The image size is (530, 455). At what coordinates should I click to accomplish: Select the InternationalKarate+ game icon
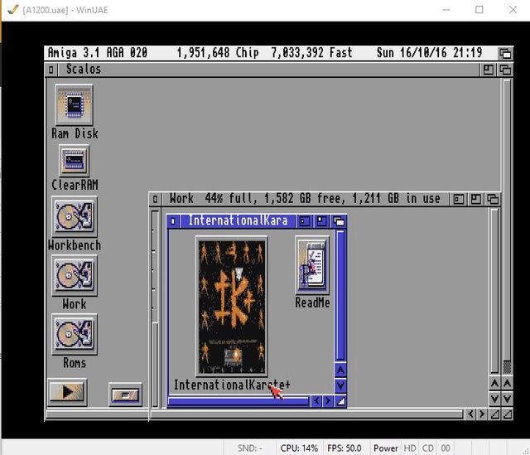[x=232, y=306]
